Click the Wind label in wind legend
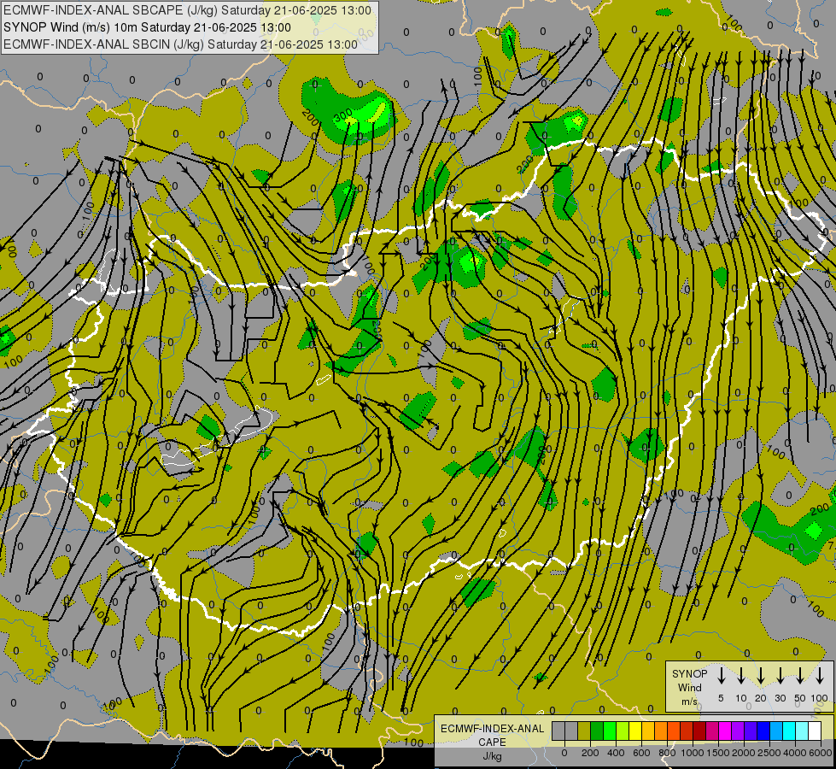Image resolution: width=836 pixels, height=769 pixels. pyautogui.click(x=689, y=687)
